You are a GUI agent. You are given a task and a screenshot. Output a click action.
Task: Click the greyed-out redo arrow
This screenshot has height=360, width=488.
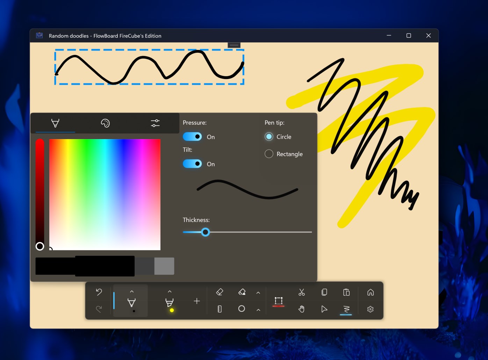click(x=99, y=309)
